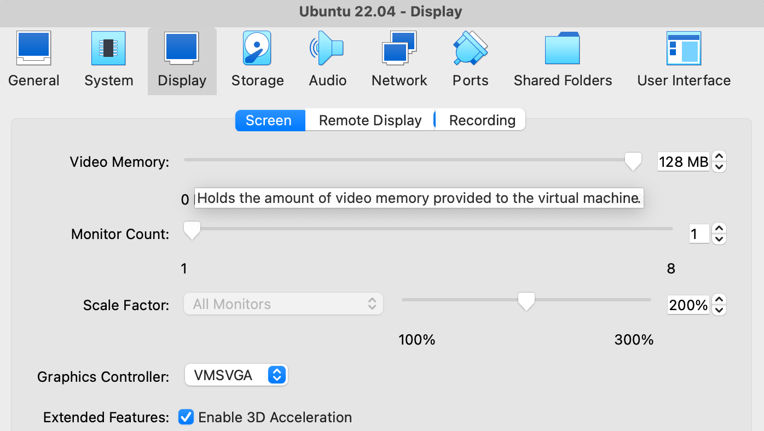Viewport: 764px width, 431px height.
Task: Increase Monitor Count with stepper up arrow
Action: (720, 229)
